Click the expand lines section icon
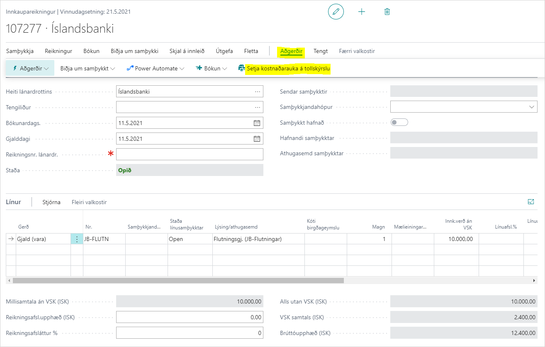The width and height of the screenshot is (545, 347). pyautogui.click(x=530, y=202)
